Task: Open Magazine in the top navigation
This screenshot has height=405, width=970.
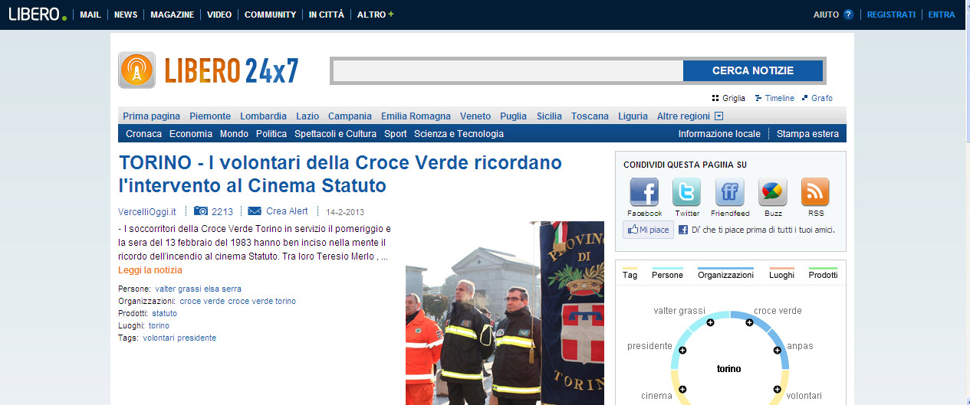Action: tap(173, 15)
